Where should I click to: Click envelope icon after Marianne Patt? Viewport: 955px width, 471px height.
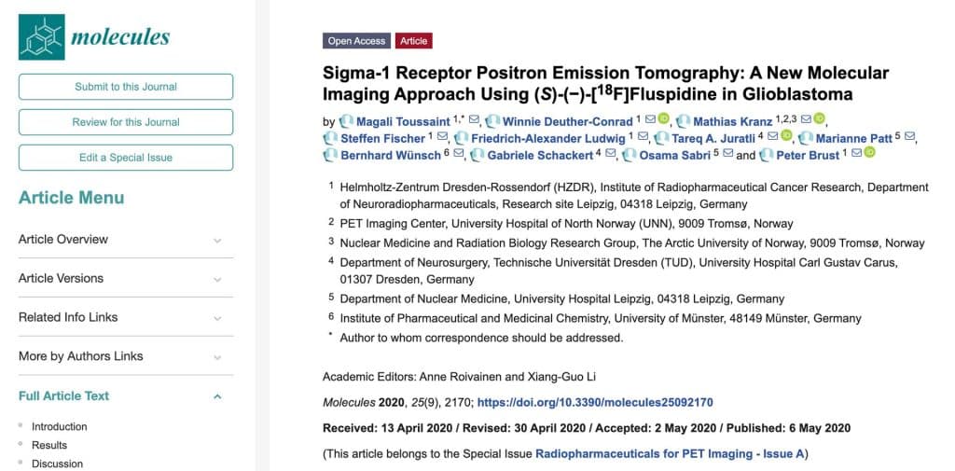(x=910, y=136)
